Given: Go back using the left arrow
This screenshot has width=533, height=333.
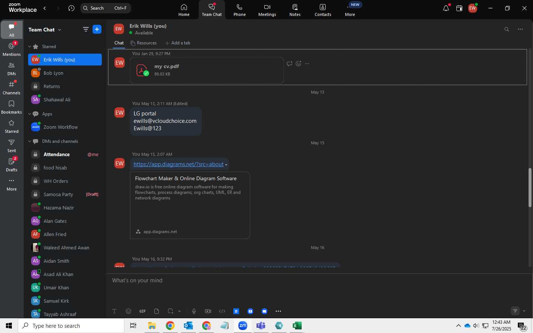Looking at the screenshot, I should tap(45, 8).
